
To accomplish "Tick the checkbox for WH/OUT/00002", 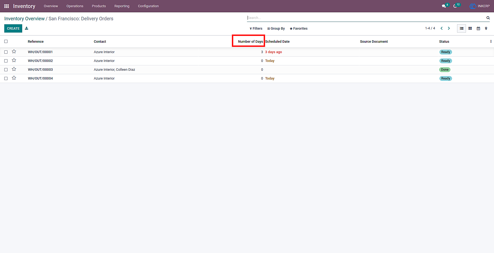I will click(6, 61).
